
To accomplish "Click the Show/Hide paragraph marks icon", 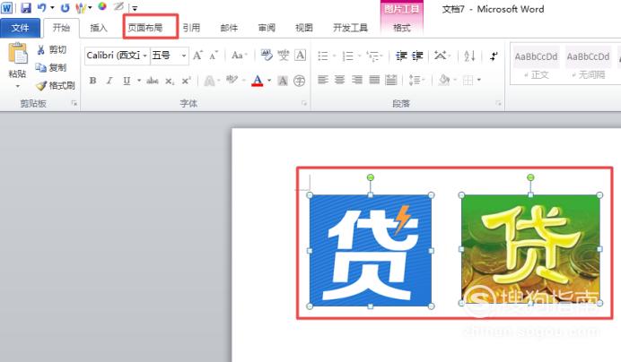I will [494, 56].
